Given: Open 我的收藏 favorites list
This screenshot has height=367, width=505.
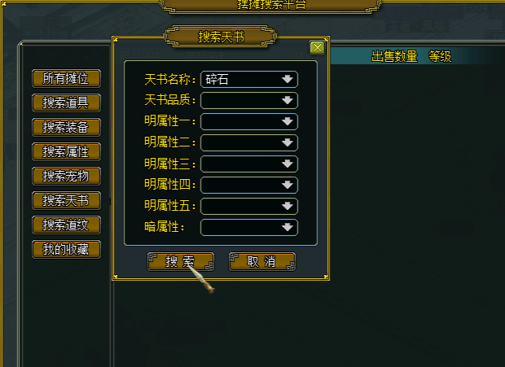Looking at the screenshot, I should coord(66,249).
